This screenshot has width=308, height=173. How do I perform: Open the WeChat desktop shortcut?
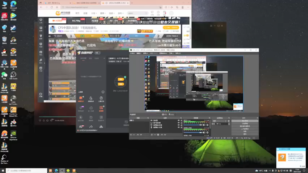click(x=4, y=75)
